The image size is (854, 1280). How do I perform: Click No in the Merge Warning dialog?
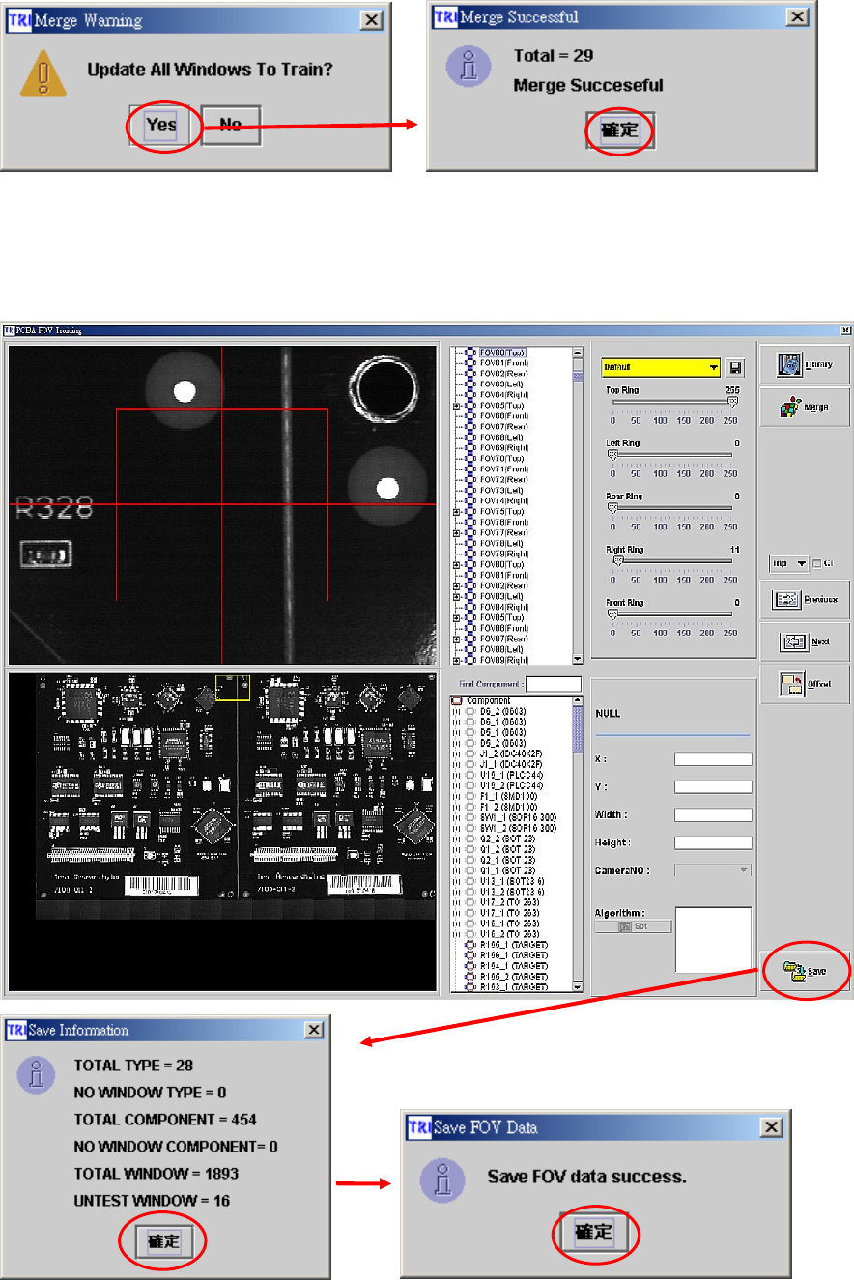(x=231, y=125)
